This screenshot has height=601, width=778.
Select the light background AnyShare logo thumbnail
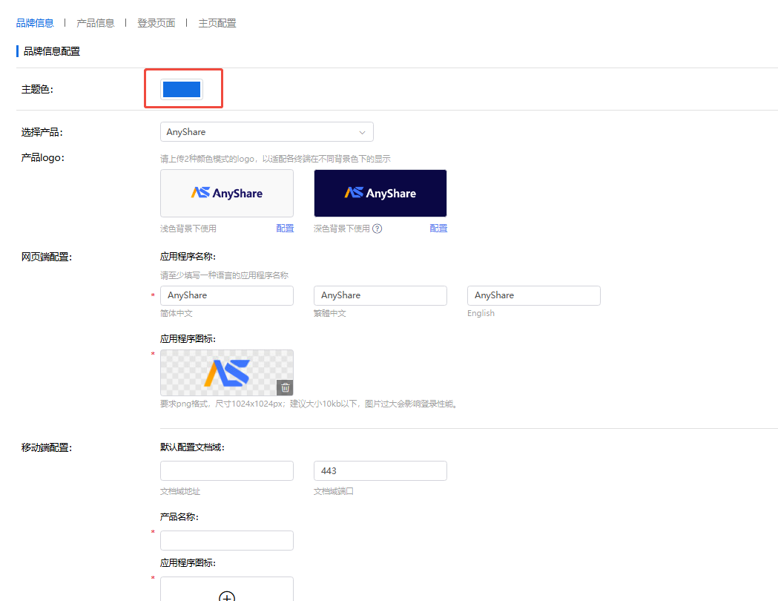(x=227, y=193)
